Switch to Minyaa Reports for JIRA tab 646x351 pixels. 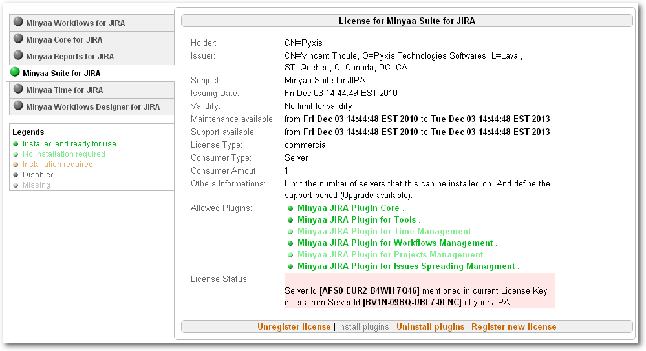[91, 56]
